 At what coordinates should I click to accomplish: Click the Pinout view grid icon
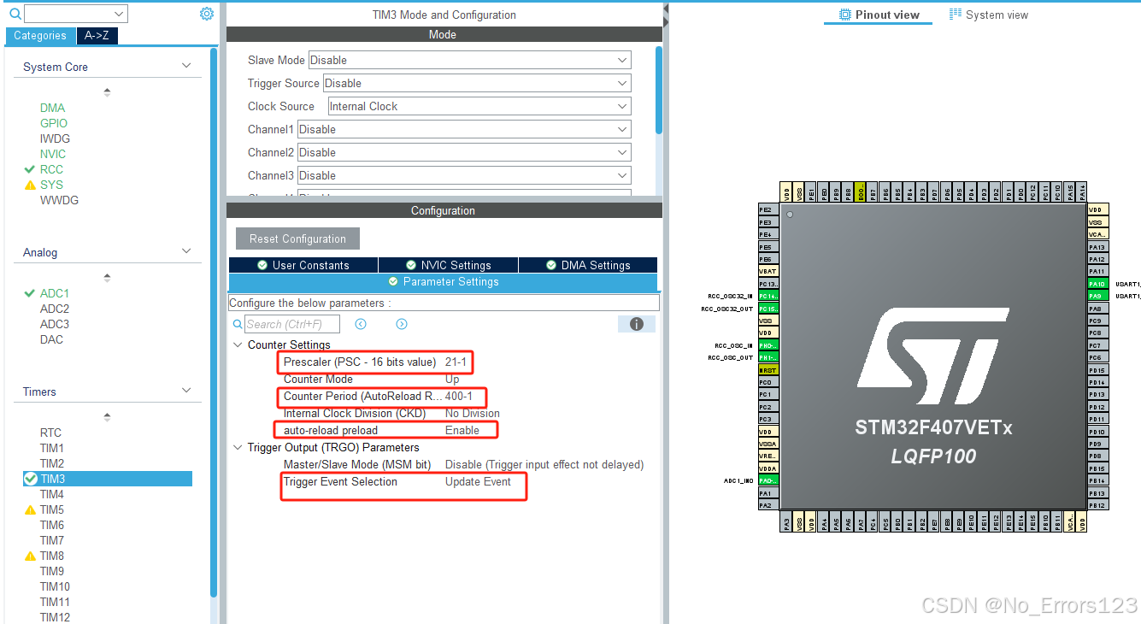[844, 14]
